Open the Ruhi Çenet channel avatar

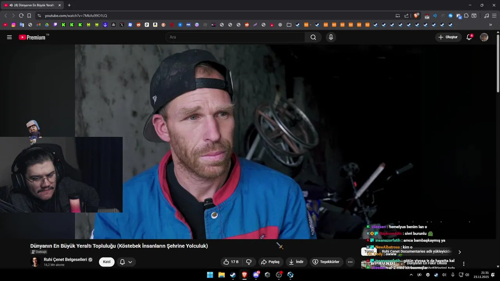(35, 262)
